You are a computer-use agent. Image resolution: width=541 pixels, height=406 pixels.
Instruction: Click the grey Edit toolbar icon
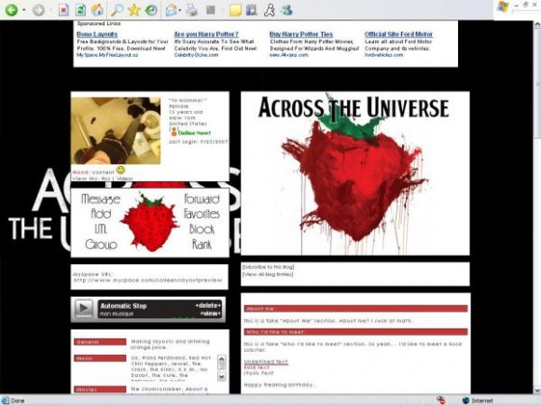(x=211, y=10)
